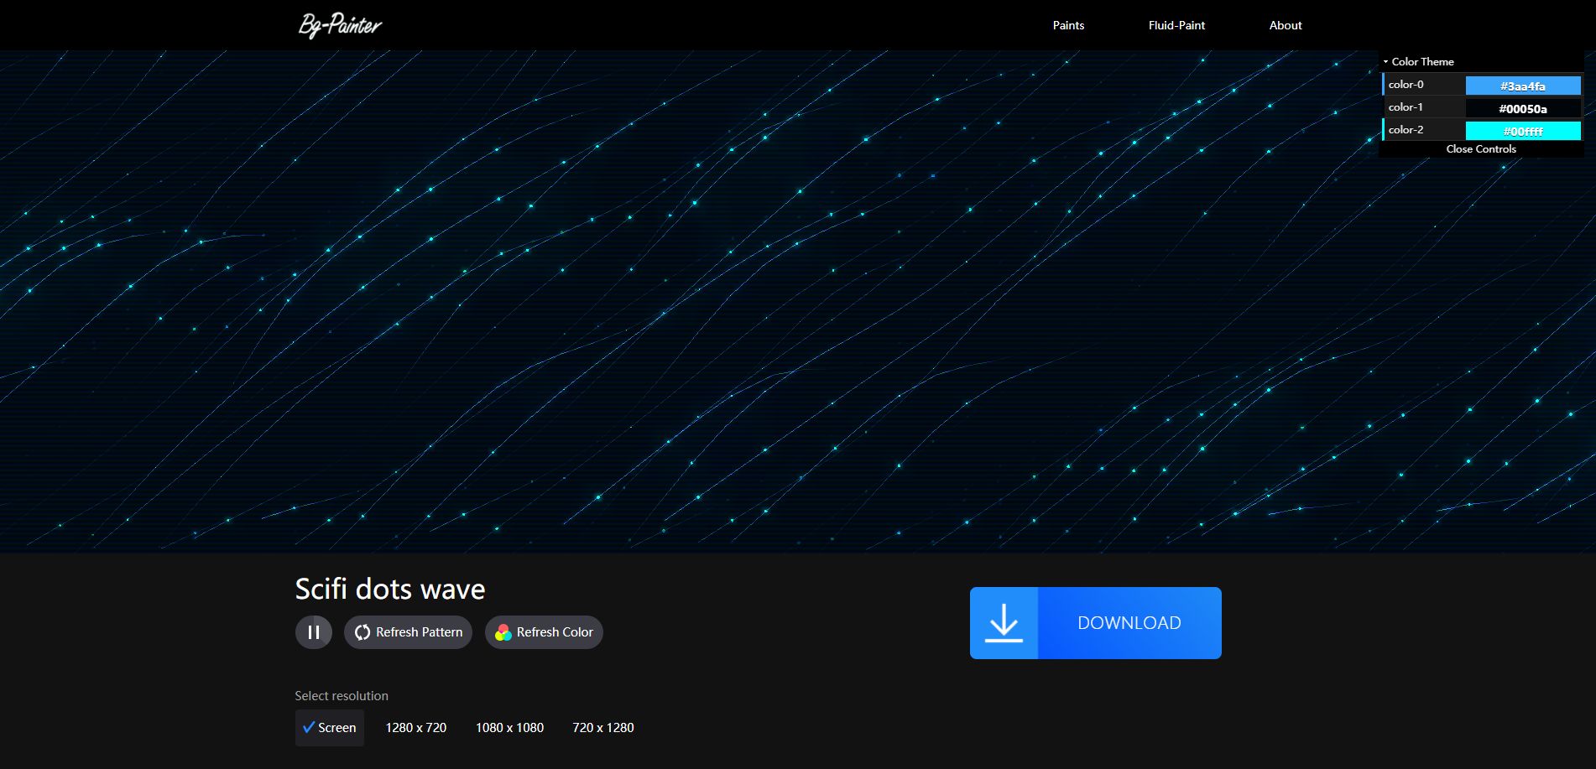
Task: Select the 1280 x 720 resolution
Action: (x=415, y=728)
